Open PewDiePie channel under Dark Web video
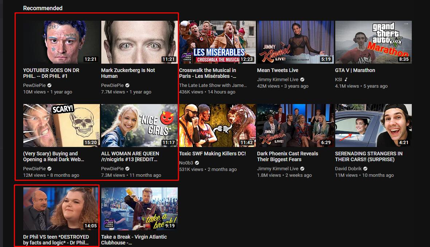The width and height of the screenshot is (430, 247). tap(34, 169)
